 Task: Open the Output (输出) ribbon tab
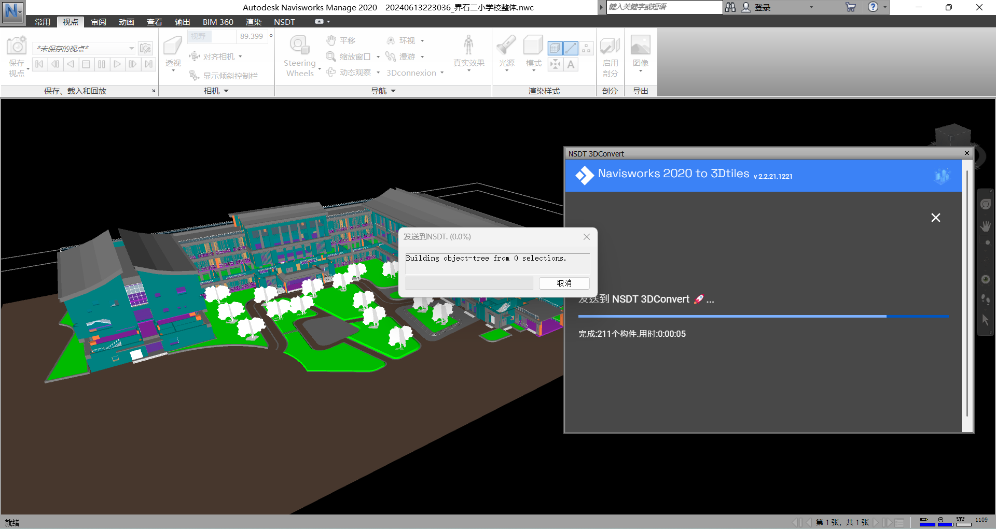coord(183,22)
